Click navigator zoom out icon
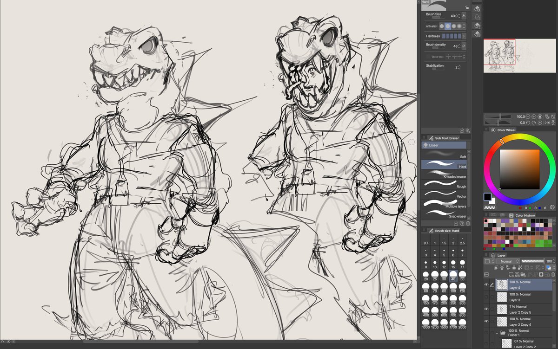This screenshot has height=349, width=558. (x=529, y=116)
